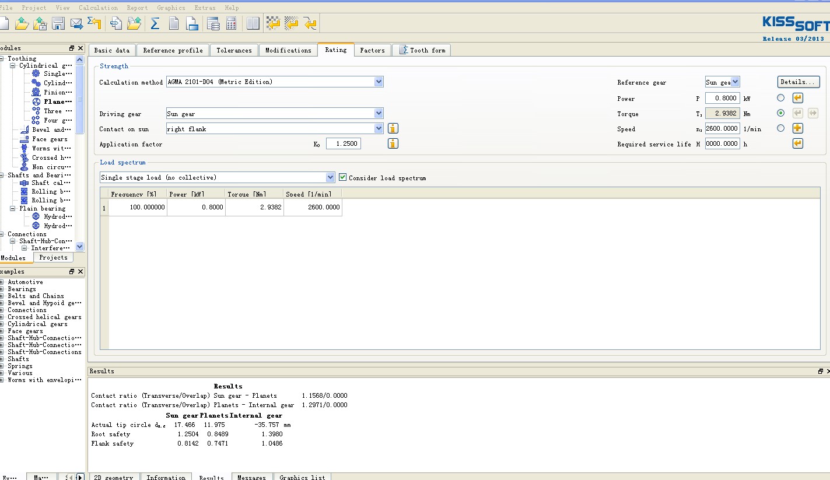The width and height of the screenshot is (830, 480).
Task: Switch to the Tooth form tab
Action: point(422,50)
